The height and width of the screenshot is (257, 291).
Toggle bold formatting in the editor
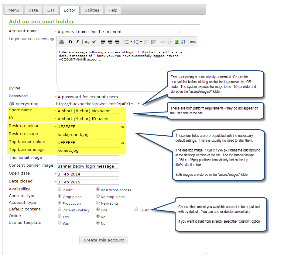[70, 42]
